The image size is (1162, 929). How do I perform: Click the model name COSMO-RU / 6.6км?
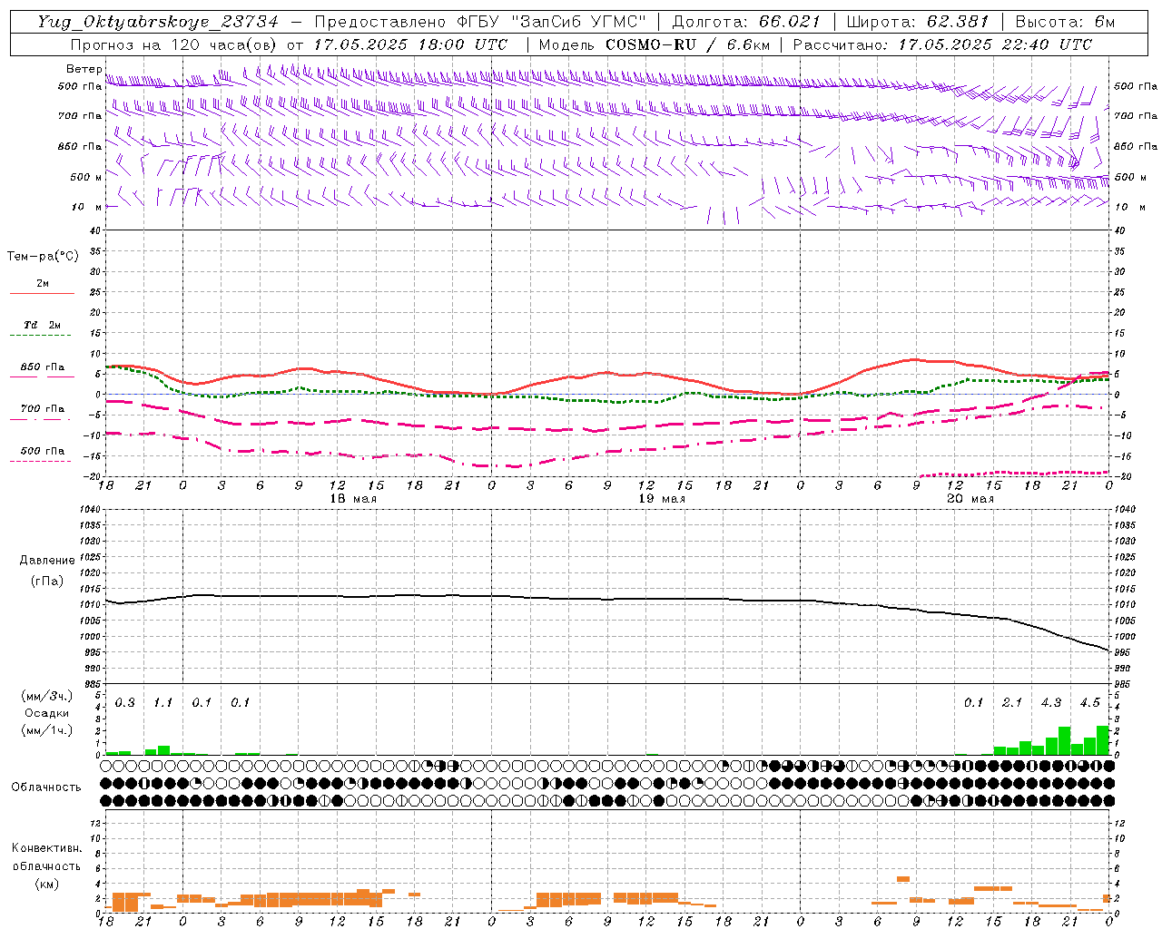click(x=688, y=44)
